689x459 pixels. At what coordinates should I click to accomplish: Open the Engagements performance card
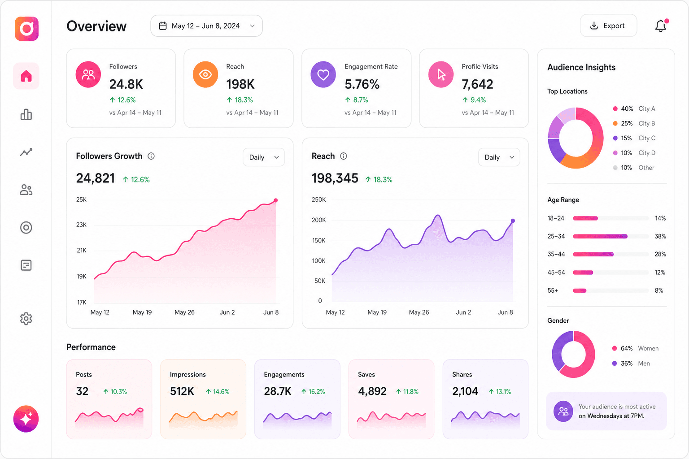point(297,399)
